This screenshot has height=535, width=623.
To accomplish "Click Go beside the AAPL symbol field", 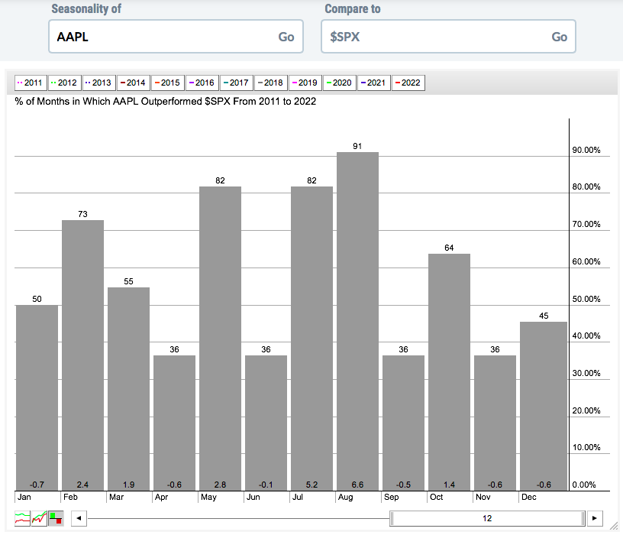I will pyautogui.click(x=286, y=37).
